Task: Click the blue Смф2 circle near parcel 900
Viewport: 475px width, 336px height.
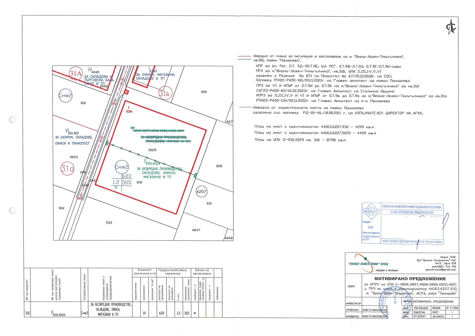Action: (65, 95)
